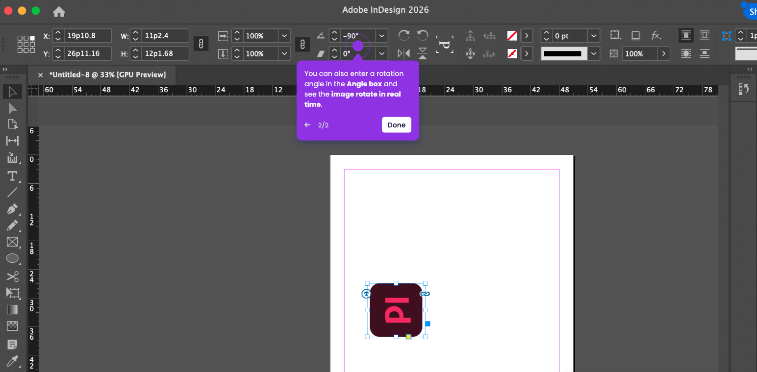
Task: Rotate 90° clockwise icon
Action: click(x=404, y=35)
